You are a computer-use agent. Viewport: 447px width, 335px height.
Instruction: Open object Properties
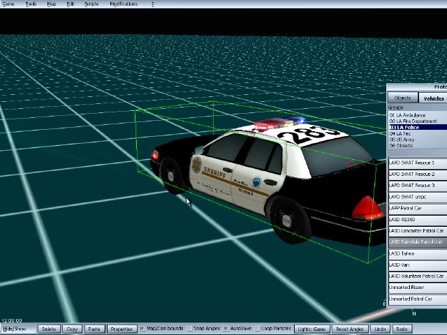click(x=122, y=329)
